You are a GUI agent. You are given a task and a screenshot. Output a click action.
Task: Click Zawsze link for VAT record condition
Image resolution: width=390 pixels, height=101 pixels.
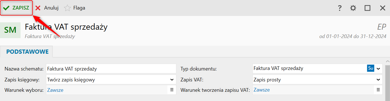click(262, 90)
